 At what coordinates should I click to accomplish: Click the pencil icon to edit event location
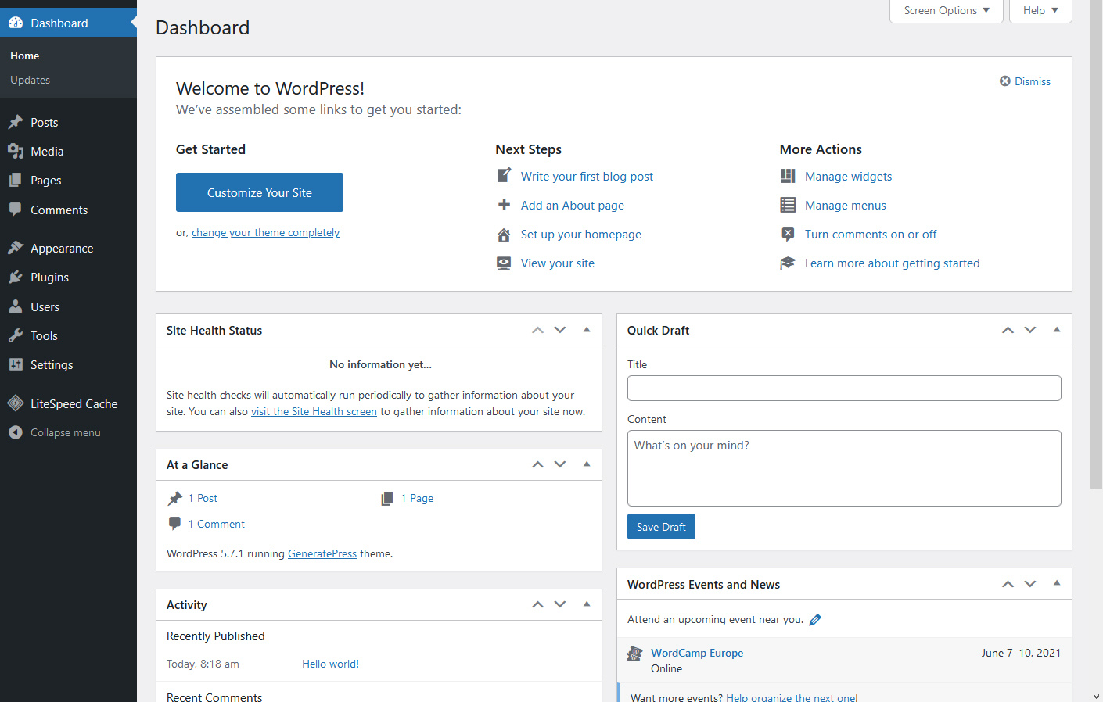pyautogui.click(x=815, y=620)
